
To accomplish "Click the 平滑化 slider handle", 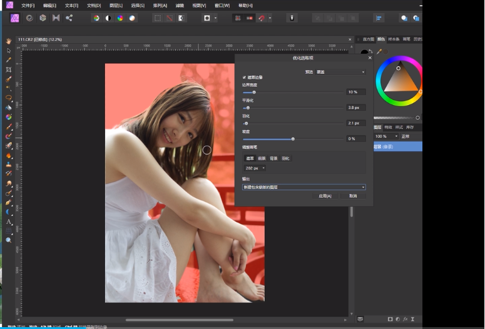I will click(248, 108).
